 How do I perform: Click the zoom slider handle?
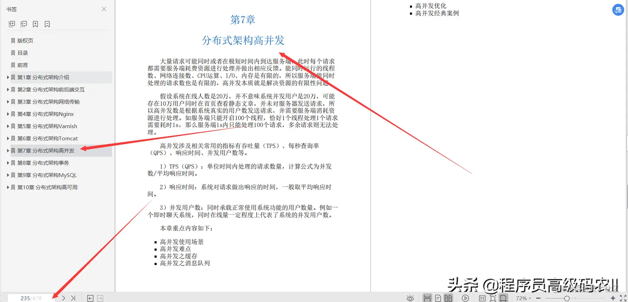pos(567,298)
